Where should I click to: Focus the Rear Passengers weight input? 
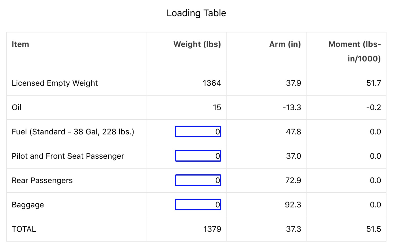point(198,180)
